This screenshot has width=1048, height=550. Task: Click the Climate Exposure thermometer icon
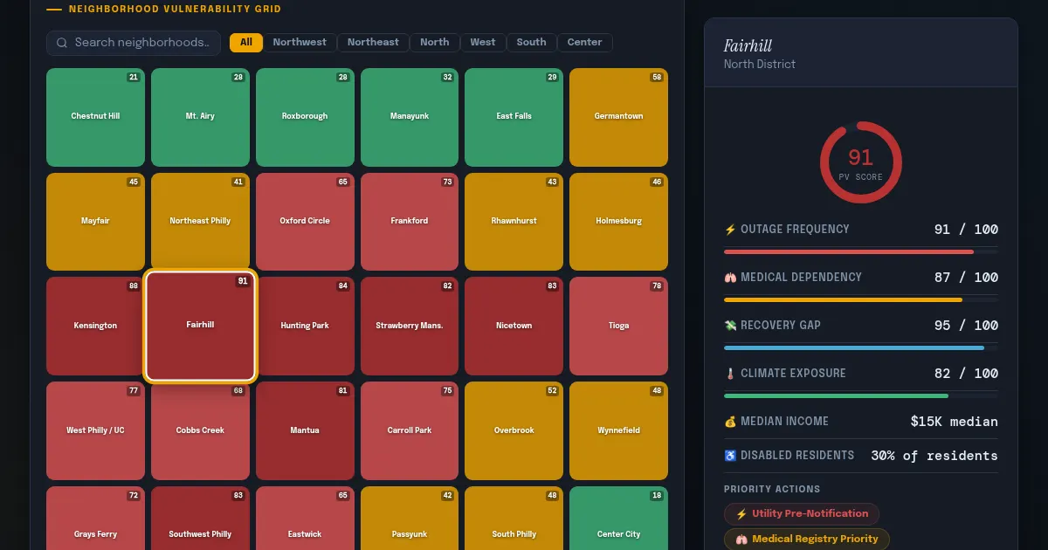[x=730, y=374]
